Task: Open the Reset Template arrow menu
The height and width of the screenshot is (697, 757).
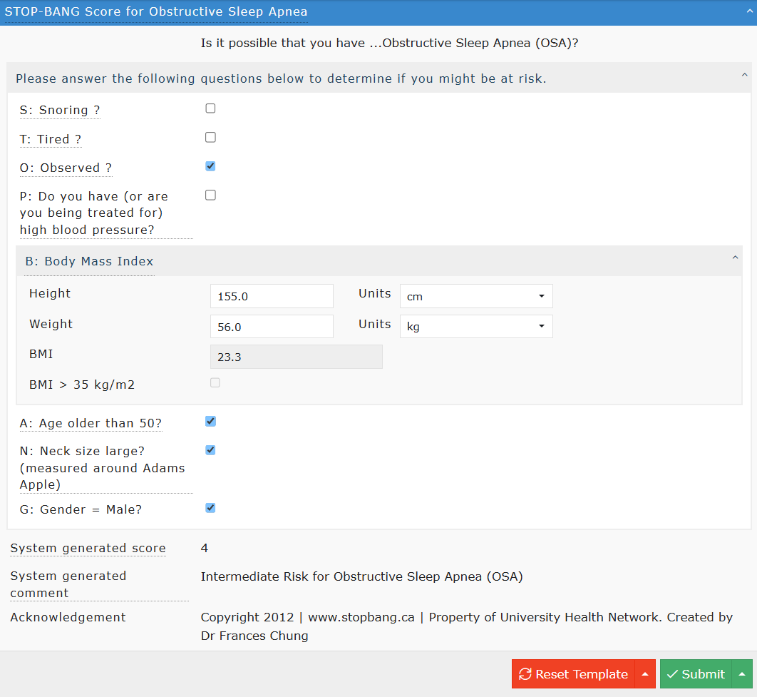Action: point(645,674)
